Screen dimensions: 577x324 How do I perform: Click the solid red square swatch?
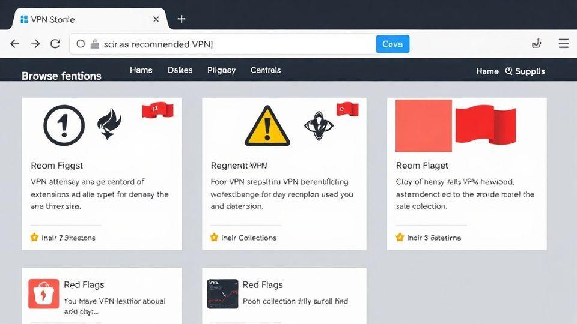point(423,125)
